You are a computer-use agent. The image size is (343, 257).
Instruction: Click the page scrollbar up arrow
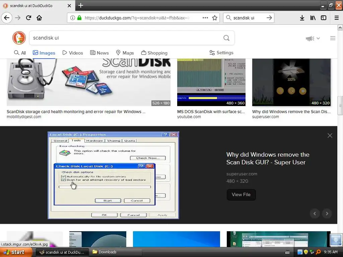[x=340, y=27]
